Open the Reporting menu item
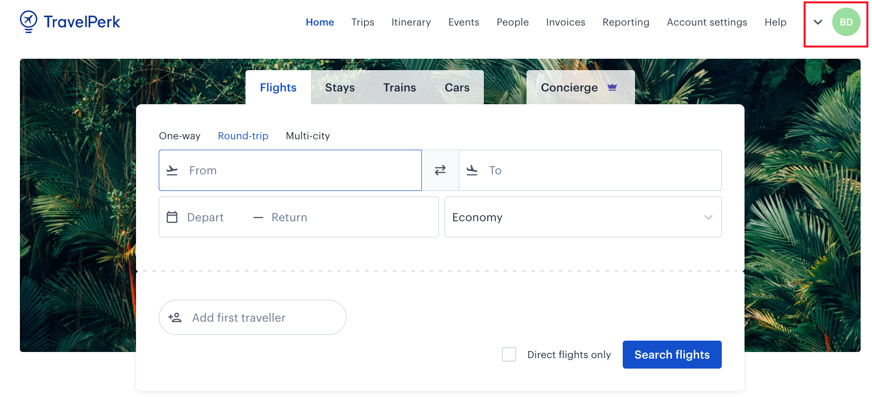The height and width of the screenshot is (397, 872). tap(626, 22)
